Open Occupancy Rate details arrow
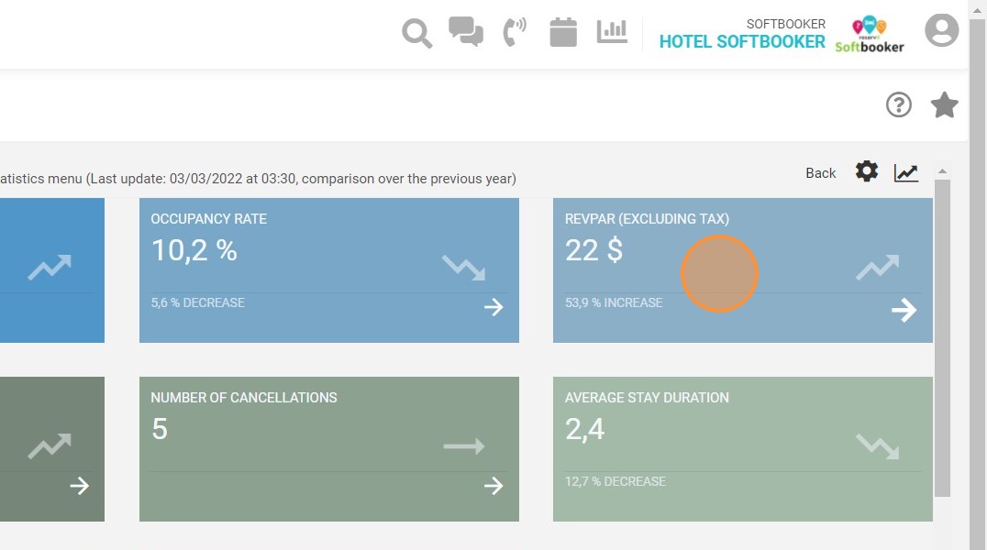The width and height of the screenshot is (987, 550). point(493,307)
